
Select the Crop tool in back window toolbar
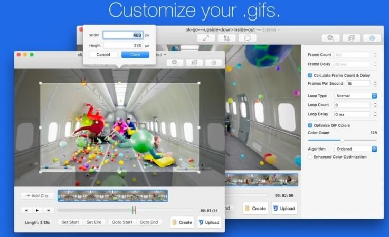tap(226, 38)
